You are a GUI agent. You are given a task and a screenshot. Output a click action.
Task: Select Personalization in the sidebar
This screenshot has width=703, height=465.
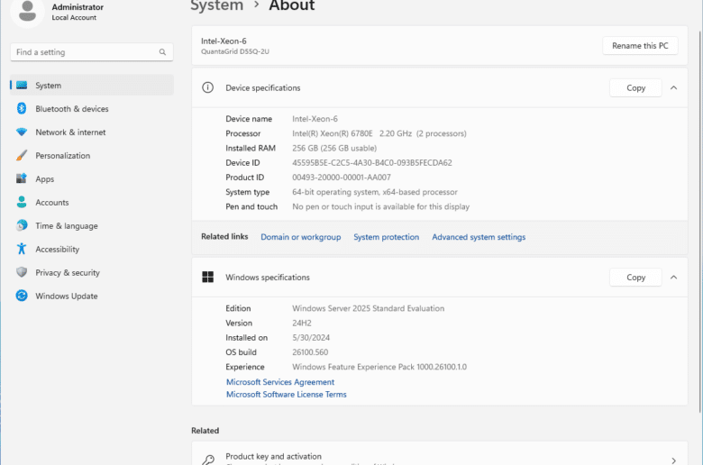pyautogui.click(x=92, y=156)
